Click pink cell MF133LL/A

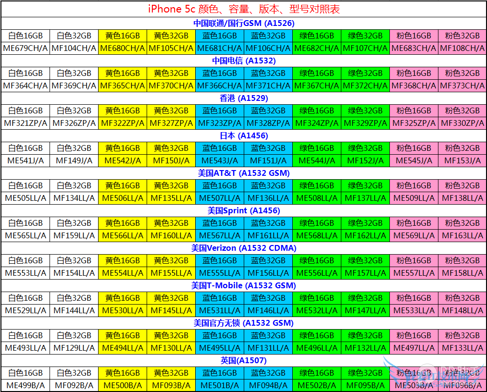coord(462,348)
